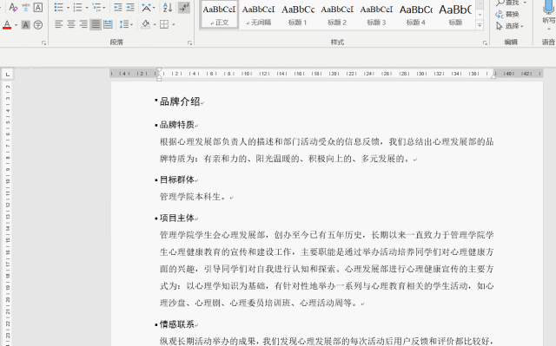Click the heading 目标群体
Screen dimensions: 556x346
[x=177, y=180]
